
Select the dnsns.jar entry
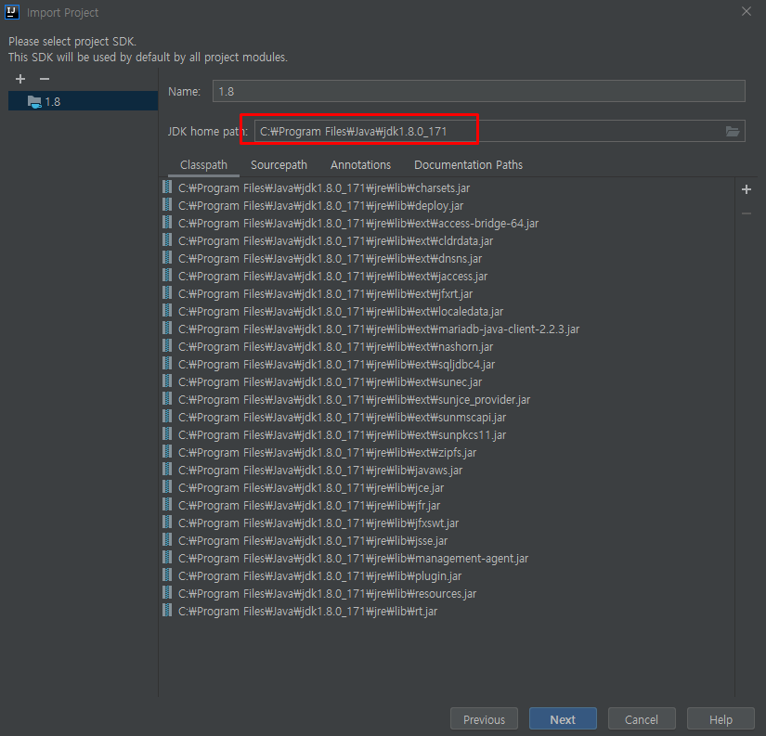point(447,258)
